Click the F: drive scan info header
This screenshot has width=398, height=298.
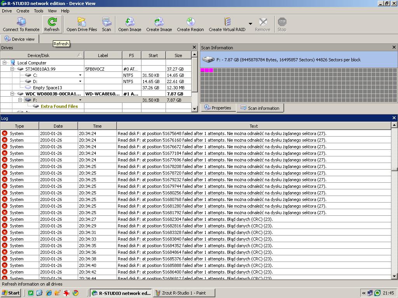click(x=299, y=60)
